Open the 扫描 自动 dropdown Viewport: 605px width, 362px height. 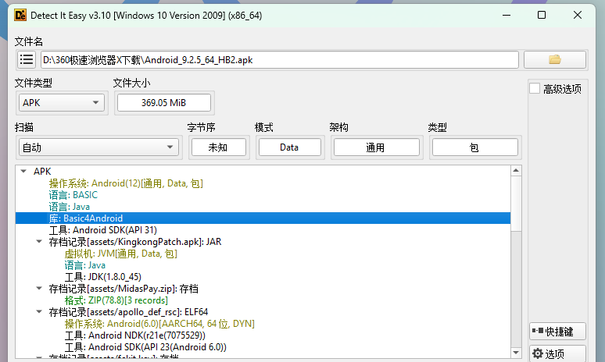[98, 147]
